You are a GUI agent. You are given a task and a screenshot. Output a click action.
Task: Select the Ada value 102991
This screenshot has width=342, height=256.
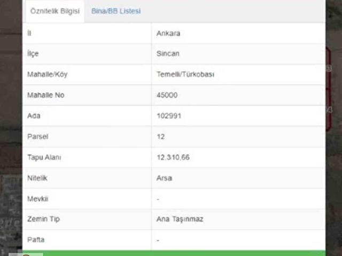point(169,116)
